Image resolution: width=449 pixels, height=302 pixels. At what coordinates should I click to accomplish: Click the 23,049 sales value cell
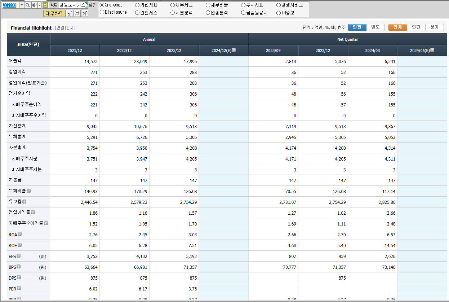(x=124, y=61)
